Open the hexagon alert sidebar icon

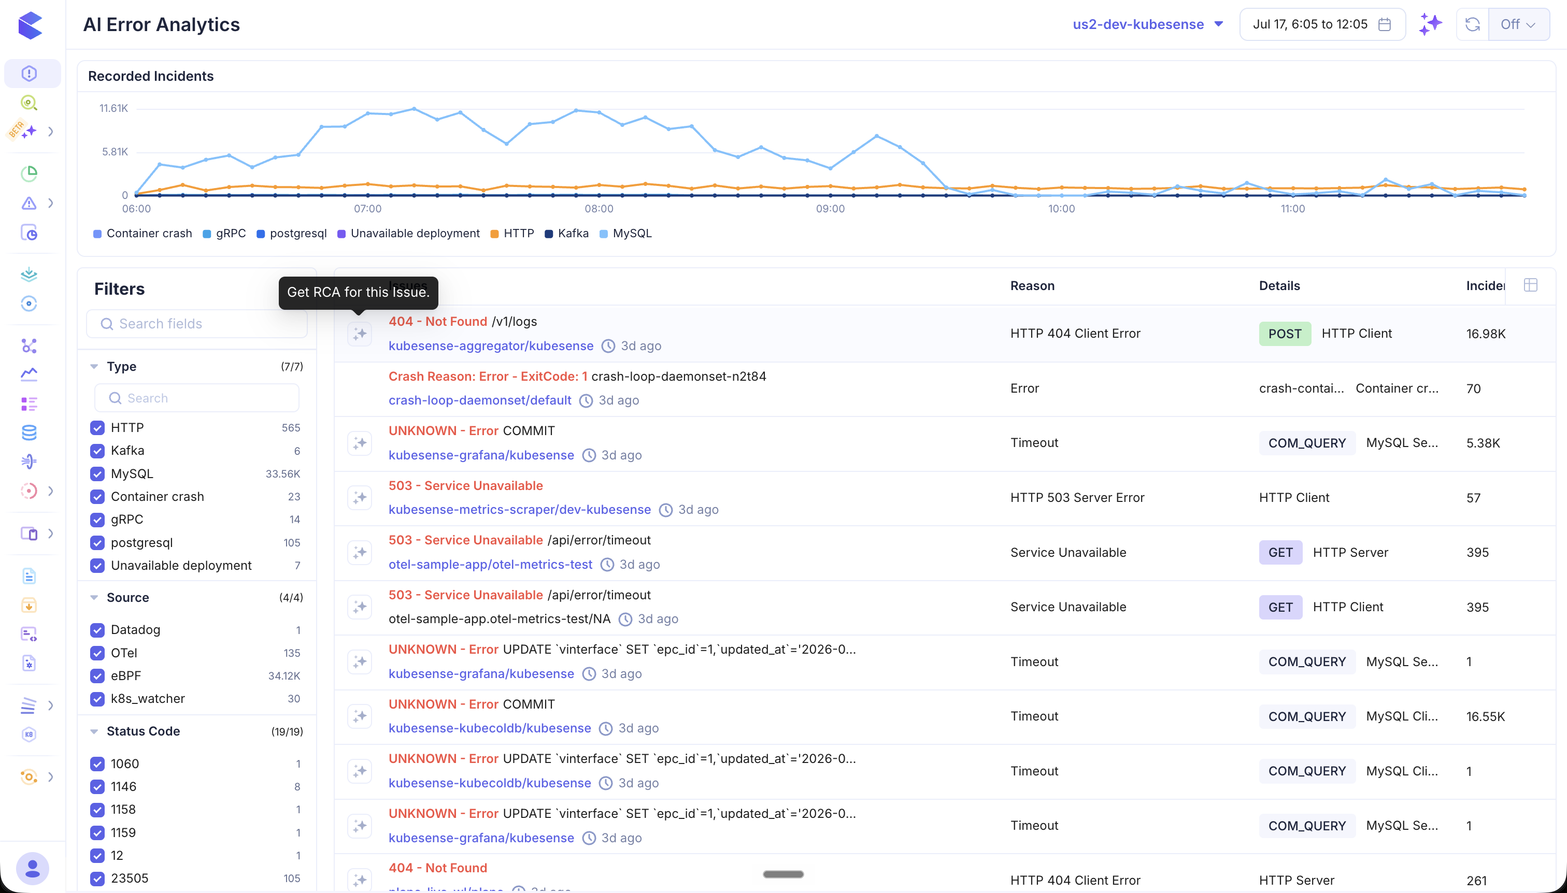pos(29,74)
